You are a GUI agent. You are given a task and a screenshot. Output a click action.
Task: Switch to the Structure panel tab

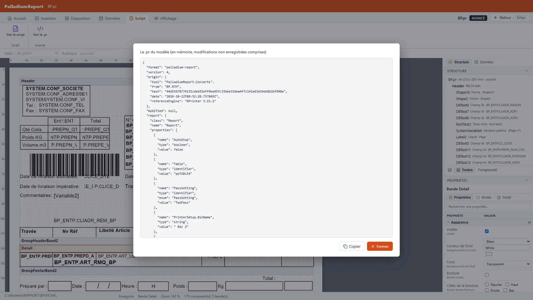[x=459, y=62]
